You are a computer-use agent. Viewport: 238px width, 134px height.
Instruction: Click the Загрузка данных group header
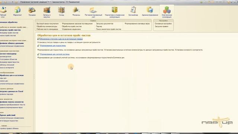pyautogui.click(x=7, y=89)
